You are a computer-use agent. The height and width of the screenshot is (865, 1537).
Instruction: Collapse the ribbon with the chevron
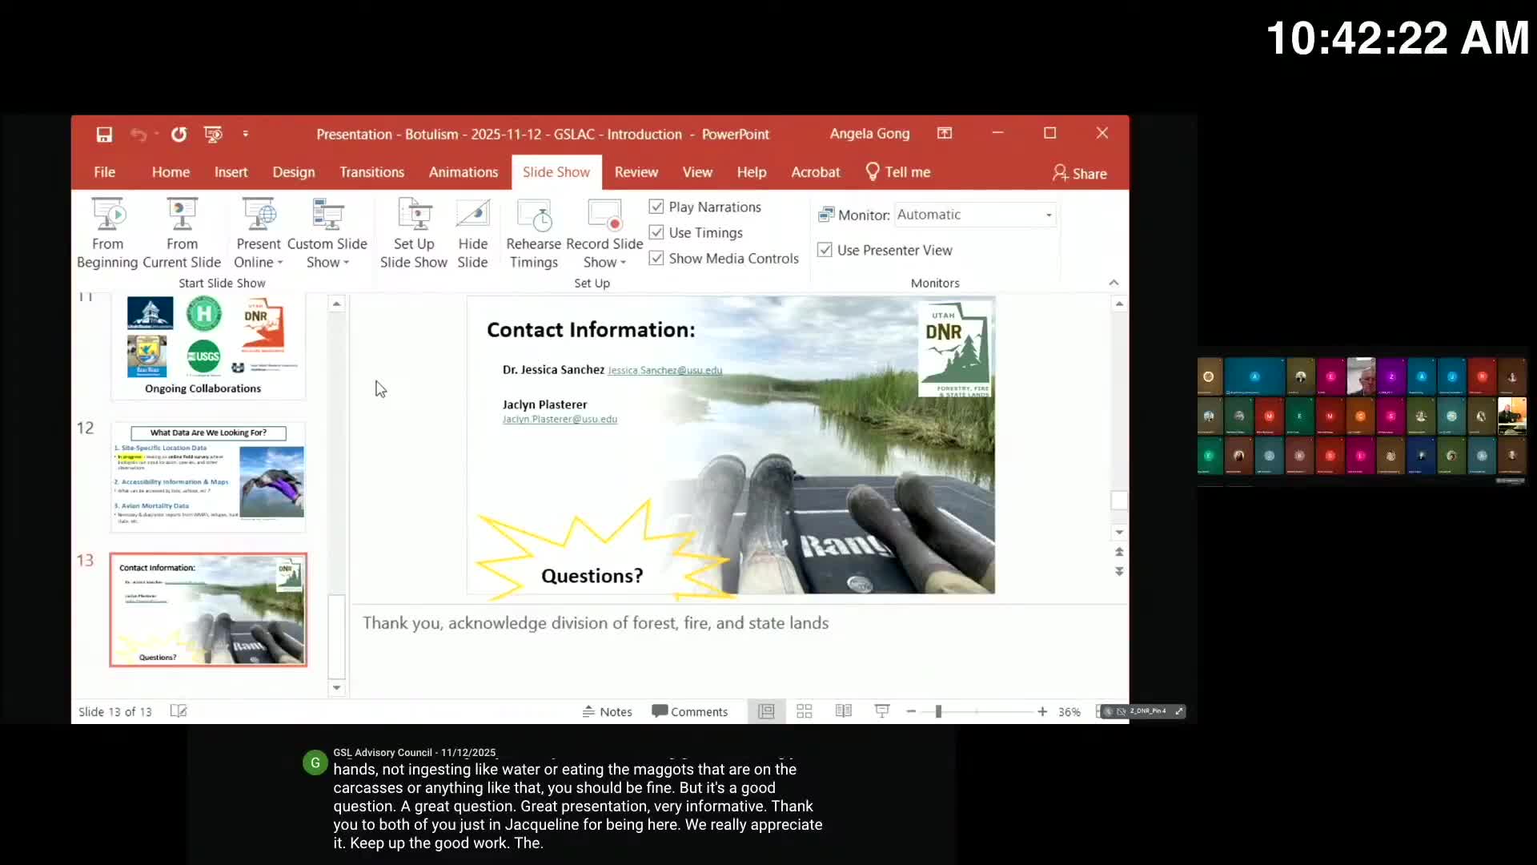[1114, 283]
